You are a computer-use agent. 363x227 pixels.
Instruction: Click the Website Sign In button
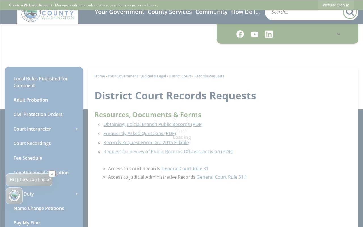pyautogui.click(x=336, y=5)
